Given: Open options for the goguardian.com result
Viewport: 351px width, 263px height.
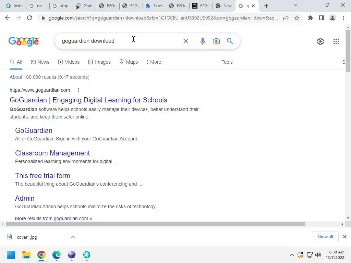Looking at the screenshot, I should [x=78, y=90].
